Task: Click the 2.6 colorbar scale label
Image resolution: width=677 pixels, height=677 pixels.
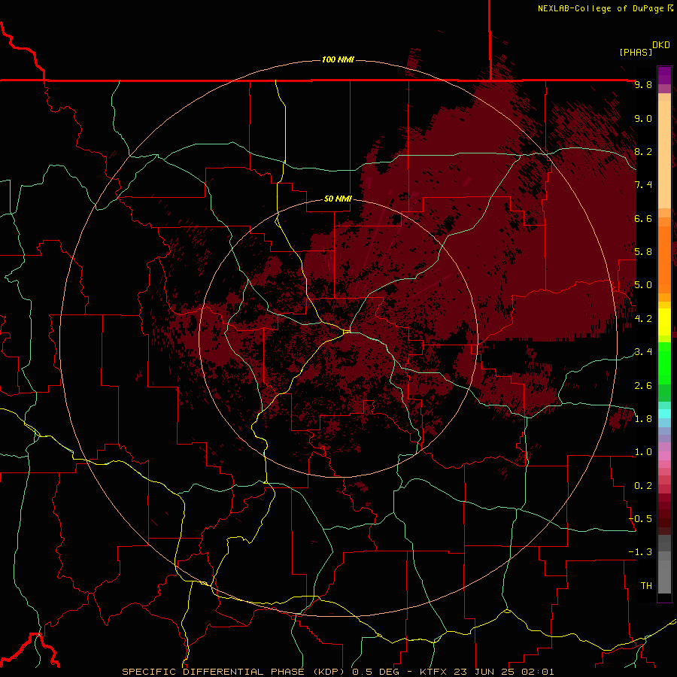Action: [643, 386]
